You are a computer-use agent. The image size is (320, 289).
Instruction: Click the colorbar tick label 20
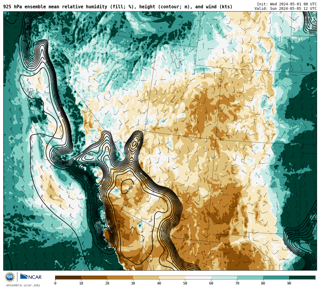click(x=107, y=283)
